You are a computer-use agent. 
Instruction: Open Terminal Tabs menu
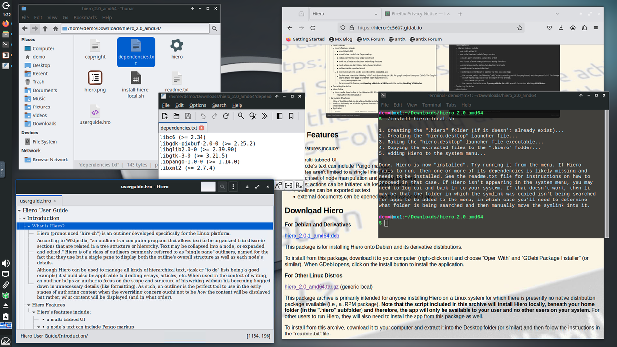[x=451, y=105]
